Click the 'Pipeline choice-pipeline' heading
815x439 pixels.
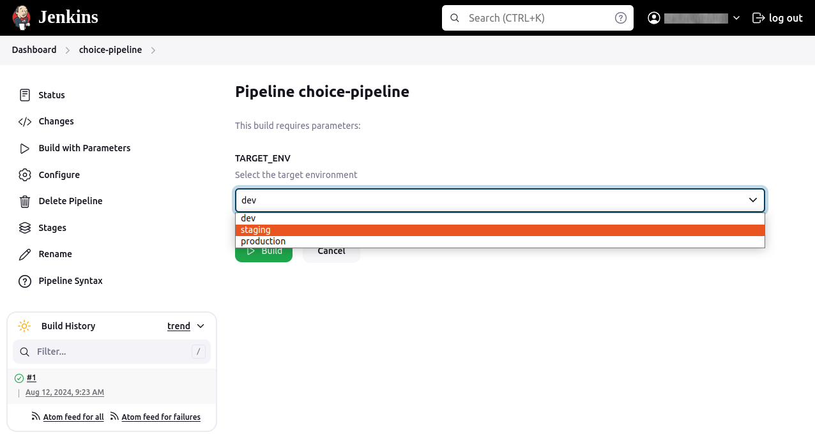coord(322,91)
